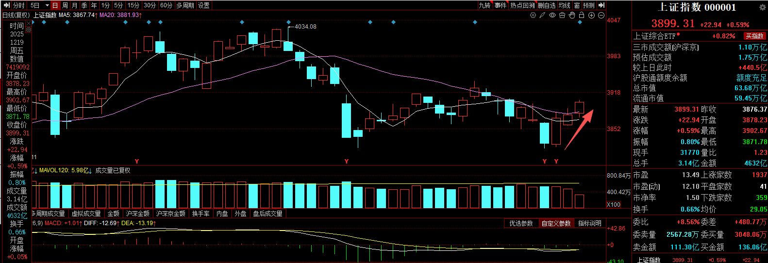Viewport: 768px width, 263px height.
Task: Click the blue event marker below 4034.08
Action: [x=289, y=22]
